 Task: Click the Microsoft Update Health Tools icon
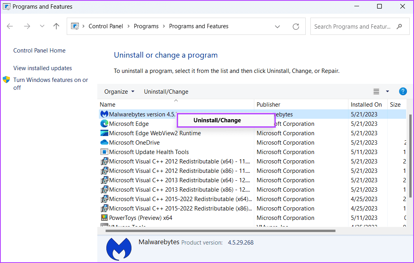tap(104, 152)
